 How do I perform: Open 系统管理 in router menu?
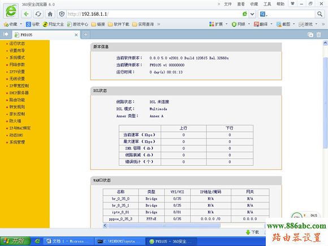pos(17,143)
